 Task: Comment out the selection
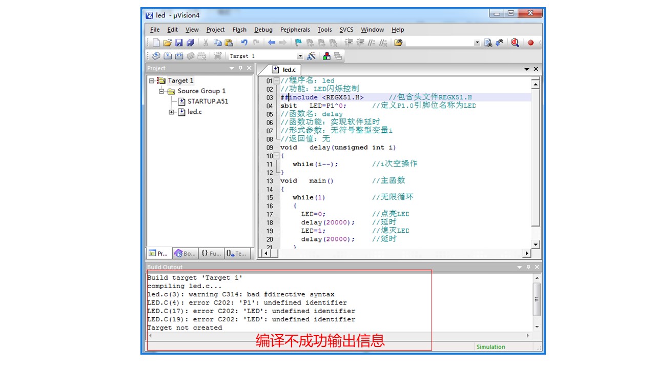click(x=372, y=43)
